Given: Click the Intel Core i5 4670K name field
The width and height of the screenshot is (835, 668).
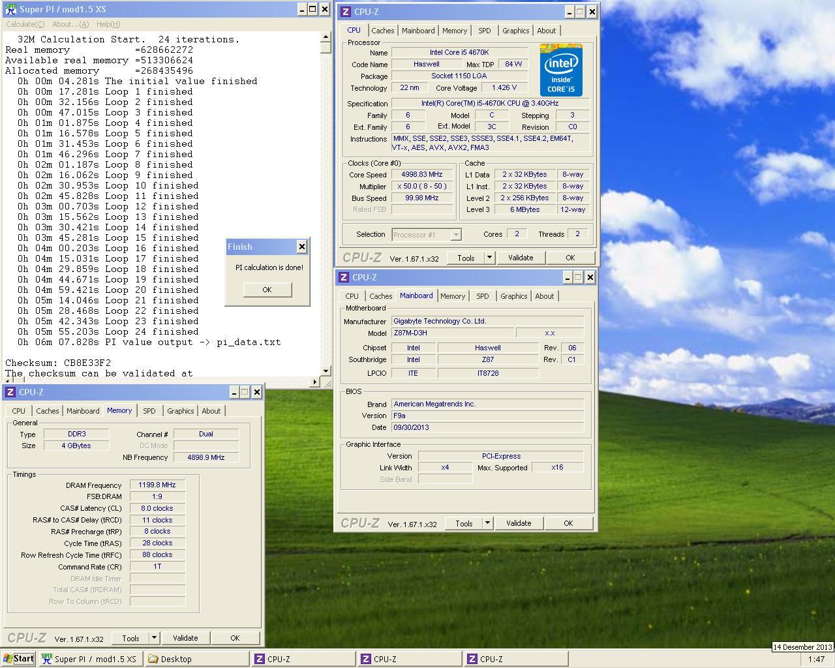Looking at the screenshot, I should (459, 52).
